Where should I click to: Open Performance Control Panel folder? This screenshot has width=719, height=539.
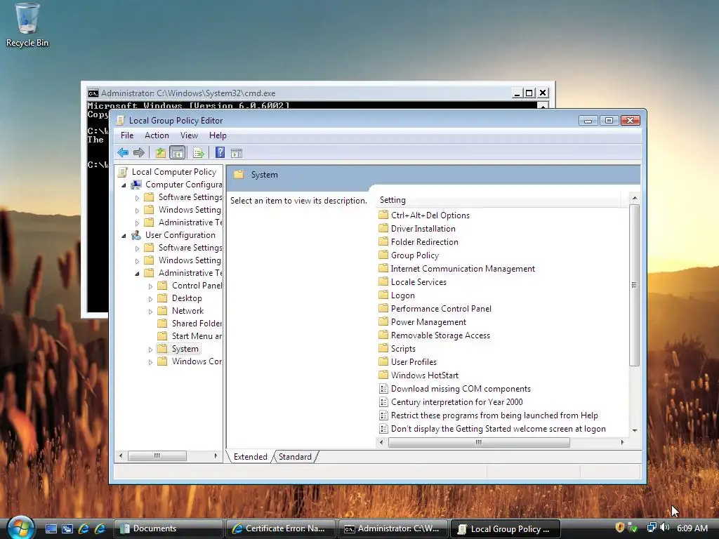pyautogui.click(x=435, y=309)
